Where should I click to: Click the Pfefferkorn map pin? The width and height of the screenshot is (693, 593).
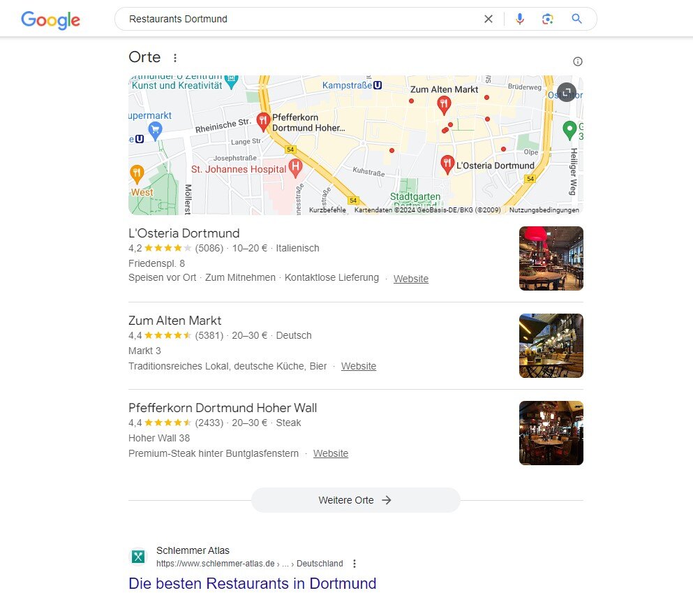(x=263, y=122)
